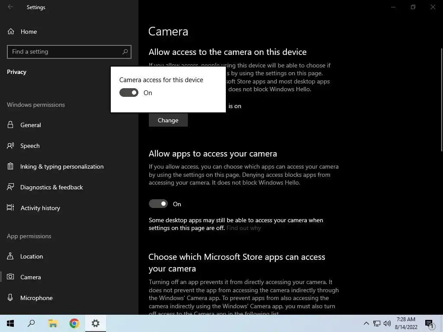The height and width of the screenshot is (332, 443).
Task: Click heading Allow apps to access your camera
Action: tap(213, 153)
